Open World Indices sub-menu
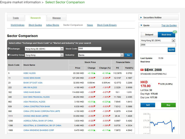Viewport: 185px width, 139px height. click(17, 25)
